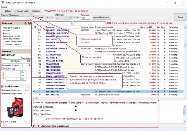Open Анализи in the actions panel
This screenshot has width=187, height=131.
pyautogui.click(x=6, y=33)
